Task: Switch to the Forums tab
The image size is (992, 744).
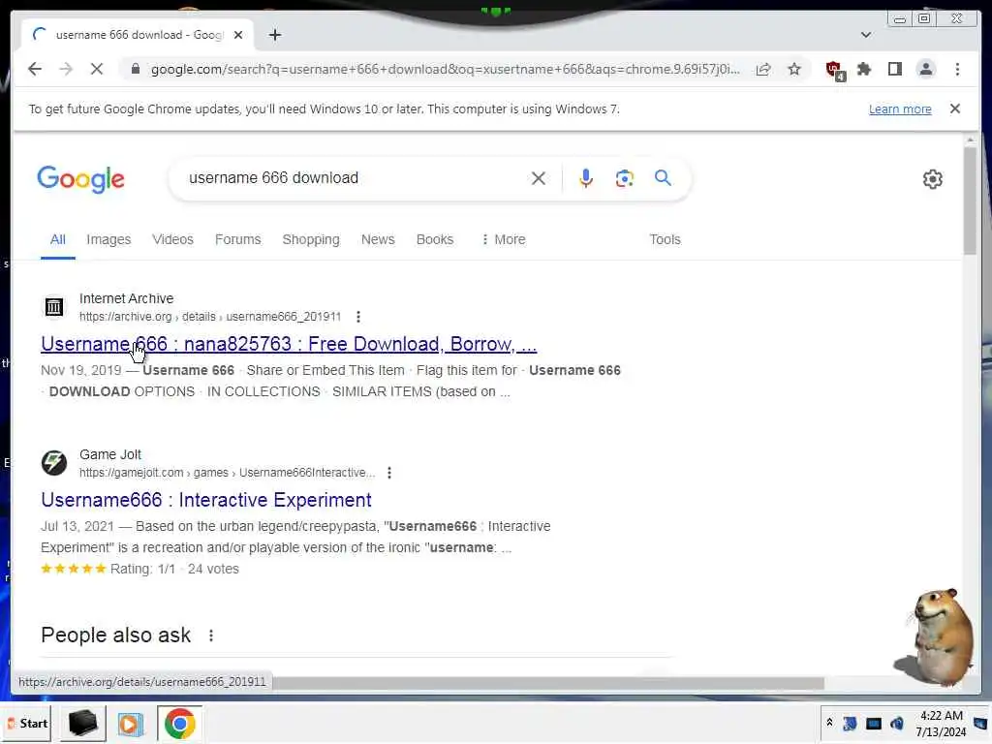Action: click(238, 239)
